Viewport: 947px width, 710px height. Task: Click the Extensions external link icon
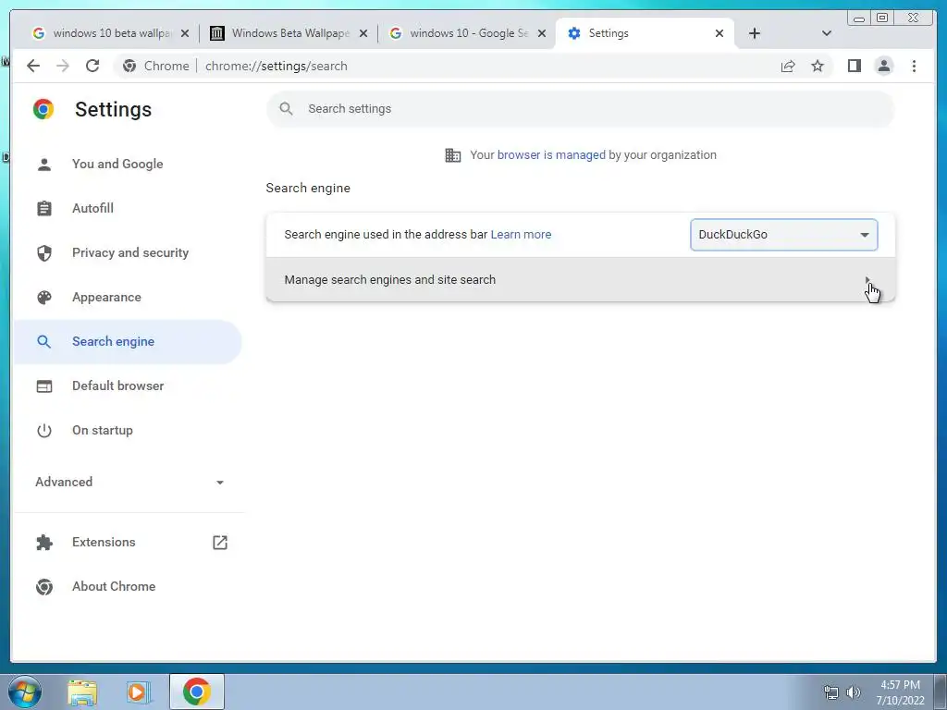[220, 542]
